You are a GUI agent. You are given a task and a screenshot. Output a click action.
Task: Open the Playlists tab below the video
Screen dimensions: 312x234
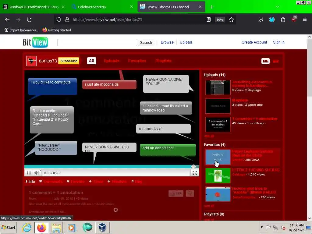(117, 182)
